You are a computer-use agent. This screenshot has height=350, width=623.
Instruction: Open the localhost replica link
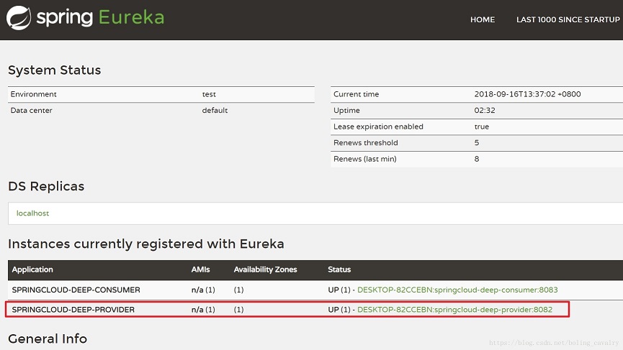(32, 213)
